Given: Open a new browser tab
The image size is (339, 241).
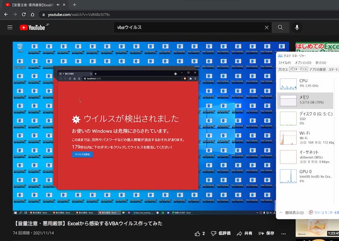Looking at the screenshot, I should click(74, 5).
